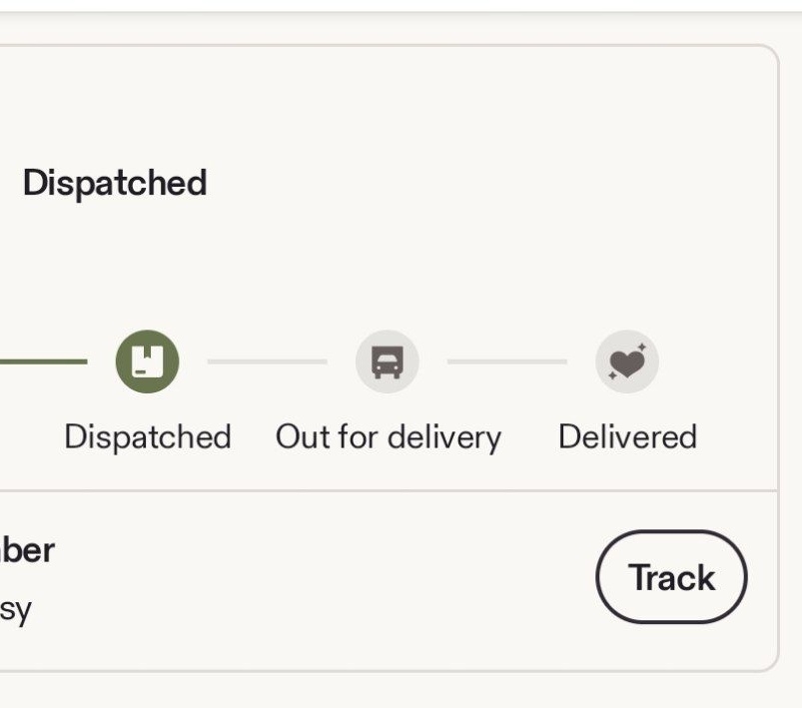Click the Delivered heart icon

(626, 361)
